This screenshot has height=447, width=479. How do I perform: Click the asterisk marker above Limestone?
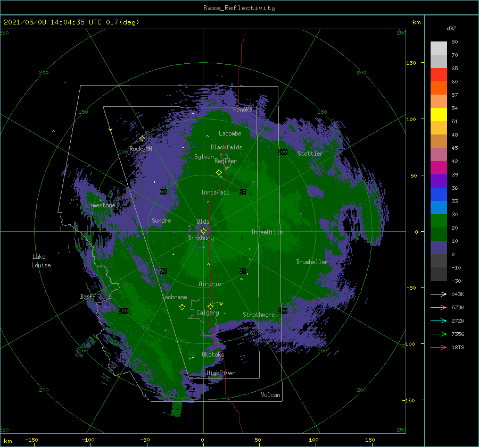[101, 200]
